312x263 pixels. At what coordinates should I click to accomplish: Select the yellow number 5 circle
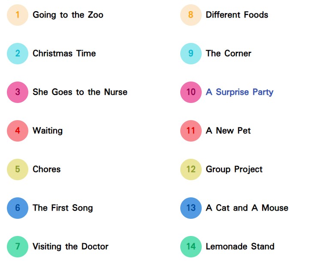(x=18, y=169)
